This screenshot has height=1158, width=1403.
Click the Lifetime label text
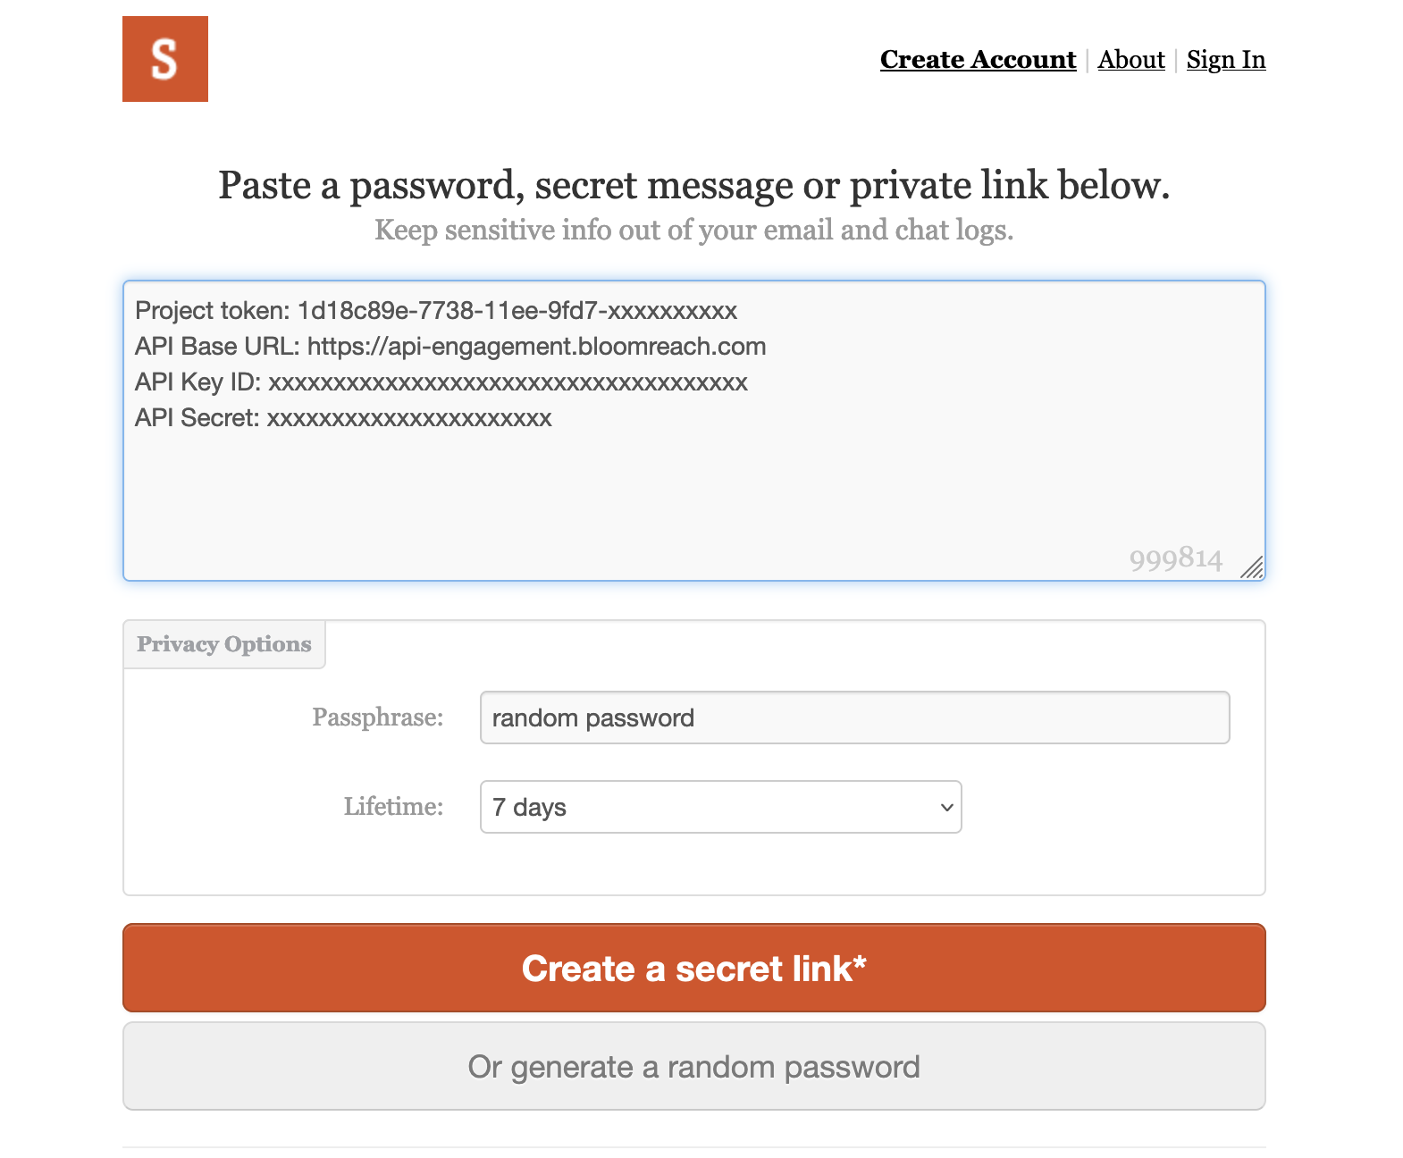[393, 806]
